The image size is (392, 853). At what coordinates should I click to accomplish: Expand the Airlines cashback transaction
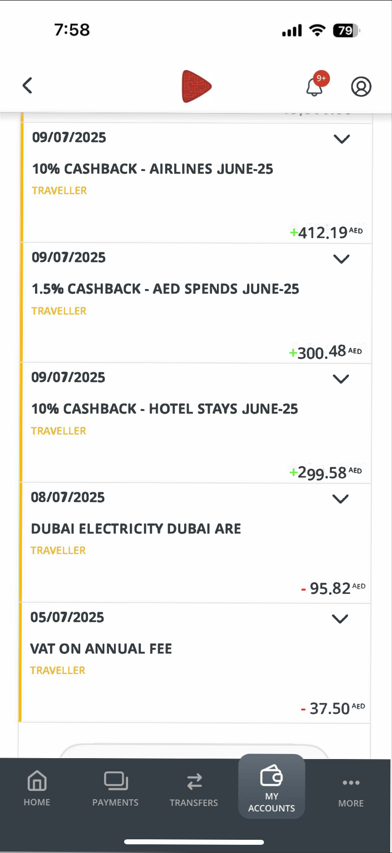(x=341, y=139)
